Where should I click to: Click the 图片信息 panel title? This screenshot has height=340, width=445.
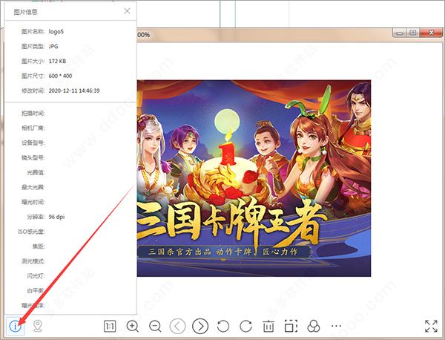coord(25,12)
